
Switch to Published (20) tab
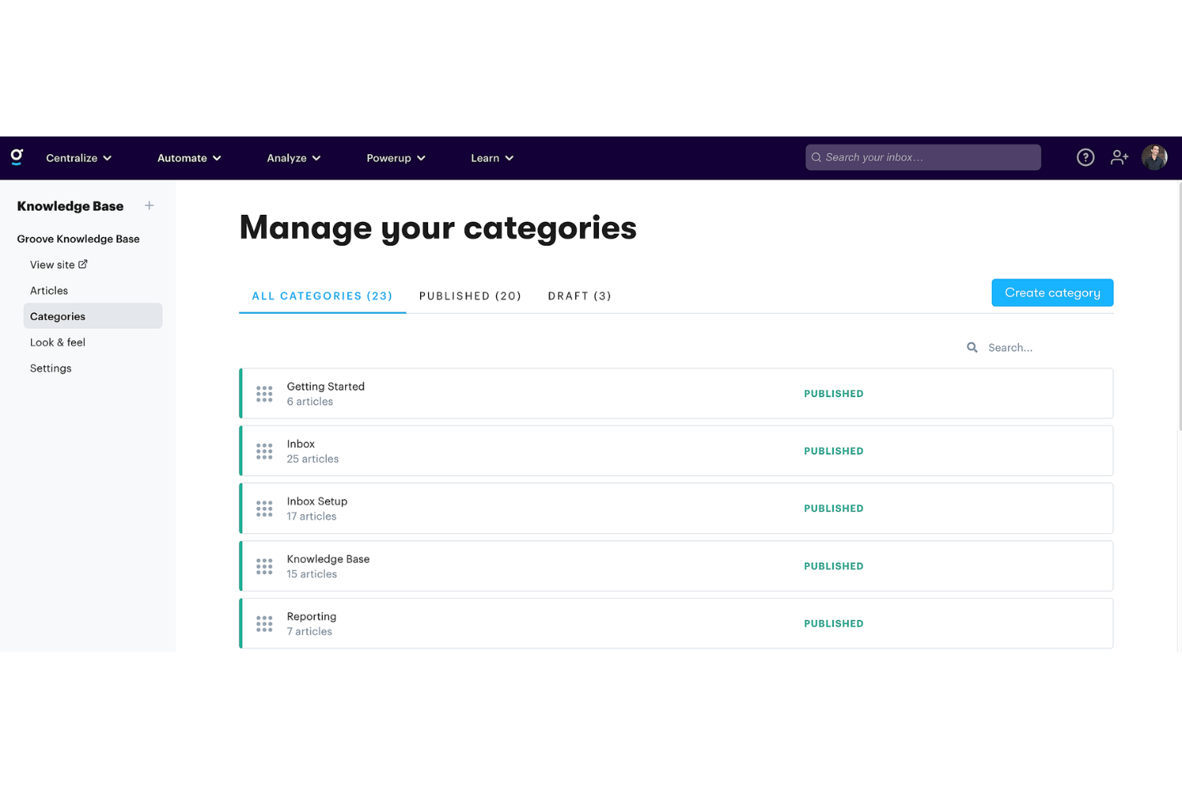(470, 295)
